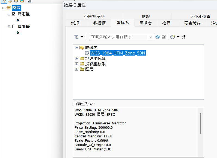Click the stacked layers data frame icon
The image size is (217, 158).
coord(9,8)
